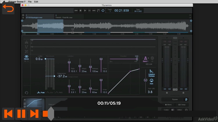Start playback with Ozone play button
Screen dimensions: 218x122
click(85, 10)
